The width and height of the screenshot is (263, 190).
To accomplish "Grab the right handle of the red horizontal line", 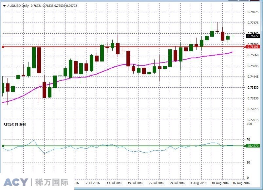I will click(245, 47).
